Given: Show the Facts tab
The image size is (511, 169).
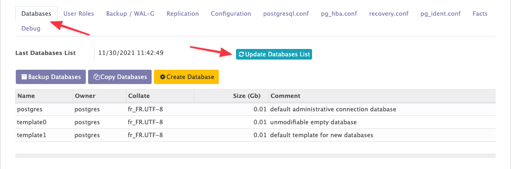Looking at the screenshot, I should 480,14.
